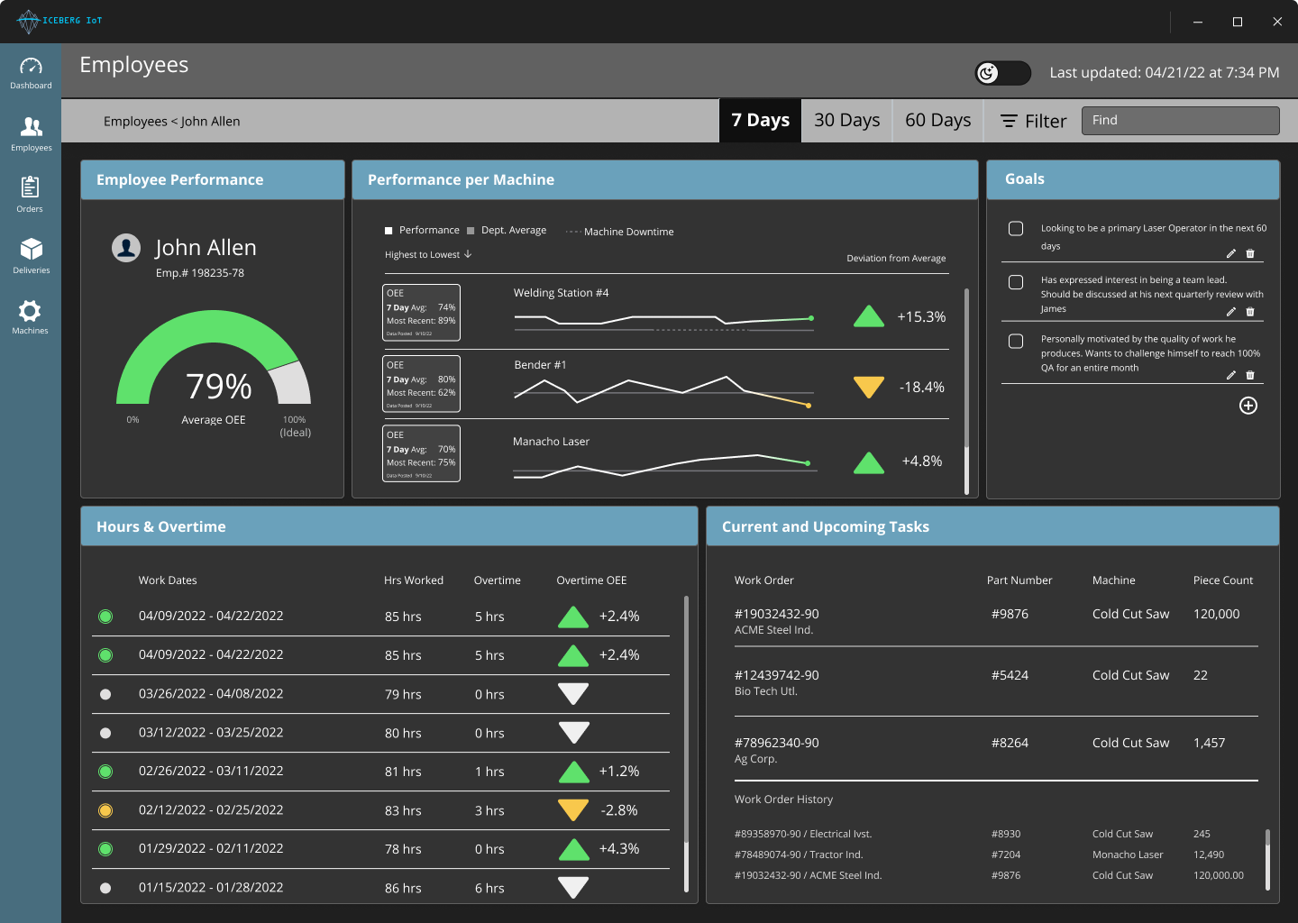This screenshot has width=1298, height=923.
Task: Select the 03/26/2022 - 04/08/2022 work dates row
Action: [x=380, y=694]
